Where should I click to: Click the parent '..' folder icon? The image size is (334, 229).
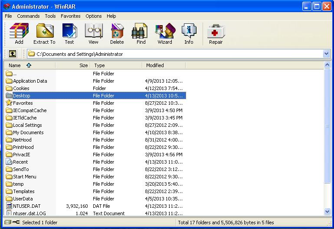click(9, 74)
